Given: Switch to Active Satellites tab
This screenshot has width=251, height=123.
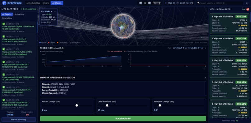Looking at the screenshot, I should coord(33,3).
